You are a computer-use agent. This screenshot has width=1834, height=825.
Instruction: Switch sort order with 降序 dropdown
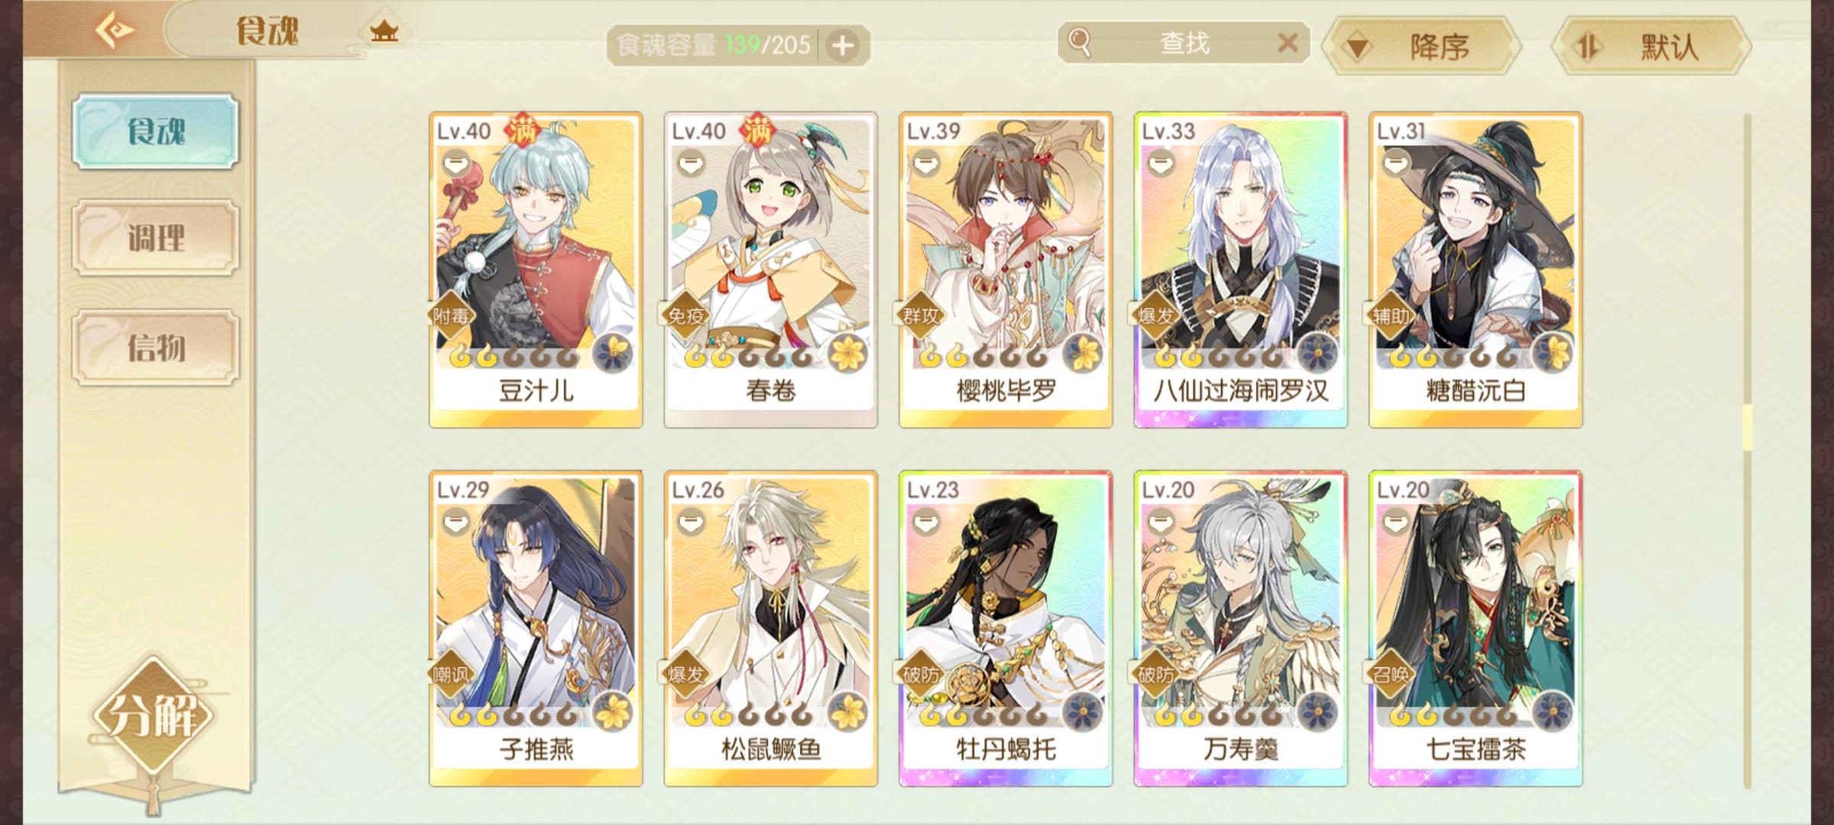pos(1421,47)
